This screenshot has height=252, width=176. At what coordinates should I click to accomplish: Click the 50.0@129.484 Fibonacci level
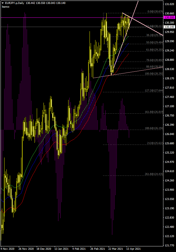[154, 42]
